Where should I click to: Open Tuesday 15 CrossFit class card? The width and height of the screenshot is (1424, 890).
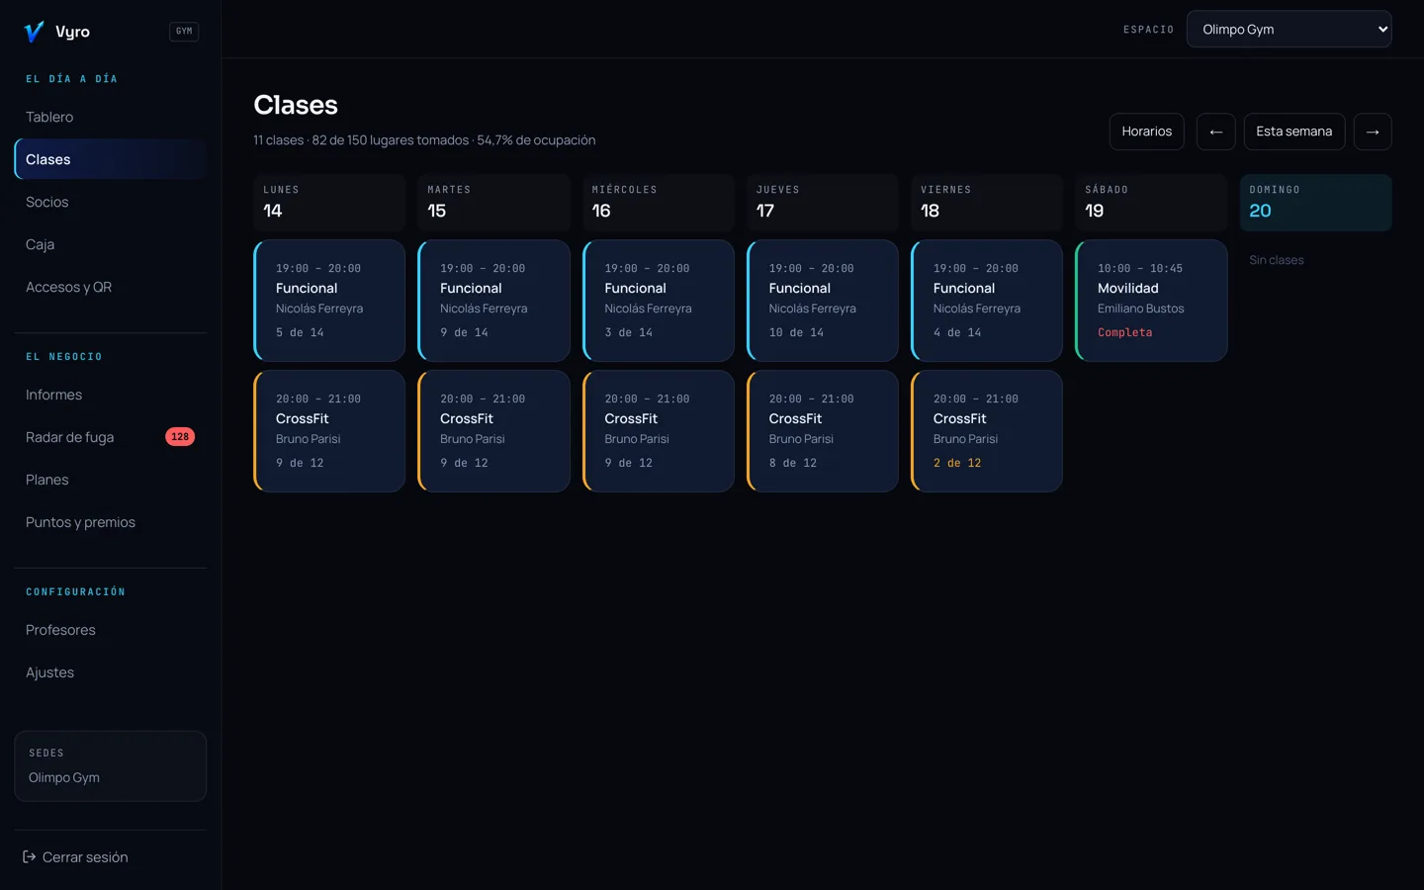tap(493, 431)
